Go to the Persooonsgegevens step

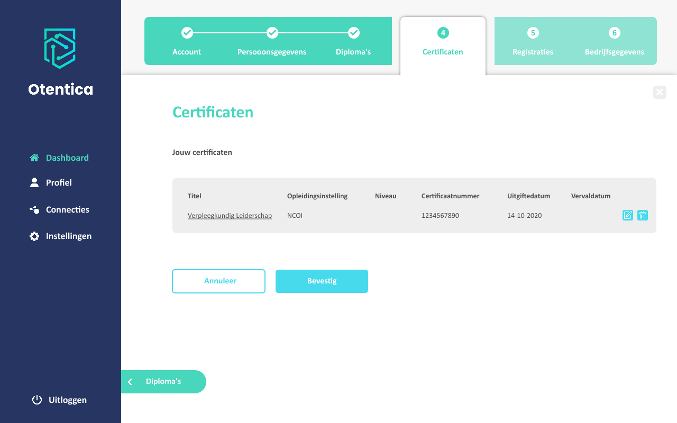pos(272,52)
